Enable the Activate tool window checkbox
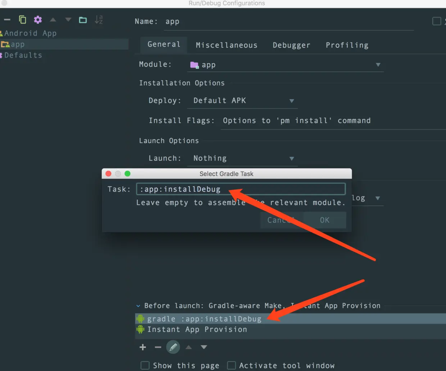 [232, 366]
